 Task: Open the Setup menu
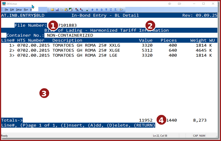[19, 9]
